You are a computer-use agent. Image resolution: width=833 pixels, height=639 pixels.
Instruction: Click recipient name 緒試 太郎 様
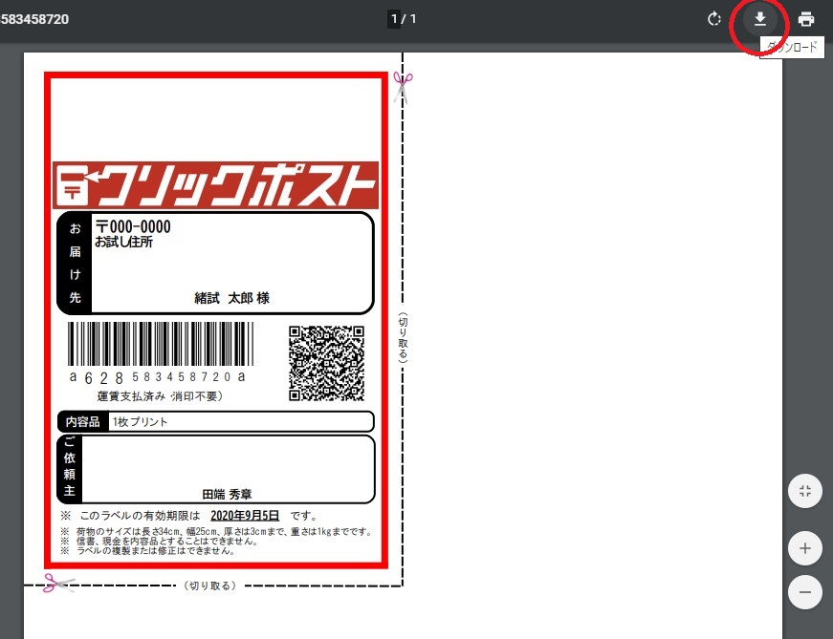click(232, 298)
